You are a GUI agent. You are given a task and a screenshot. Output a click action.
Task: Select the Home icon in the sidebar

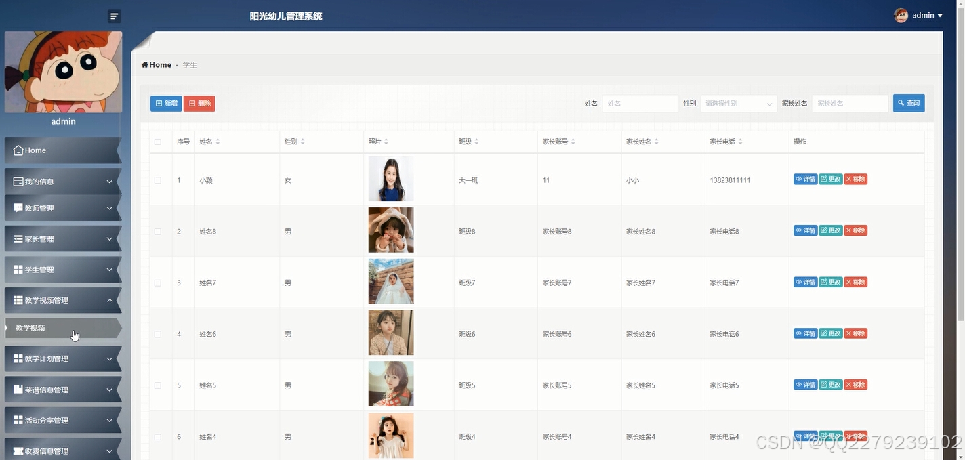[x=18, y=150]
